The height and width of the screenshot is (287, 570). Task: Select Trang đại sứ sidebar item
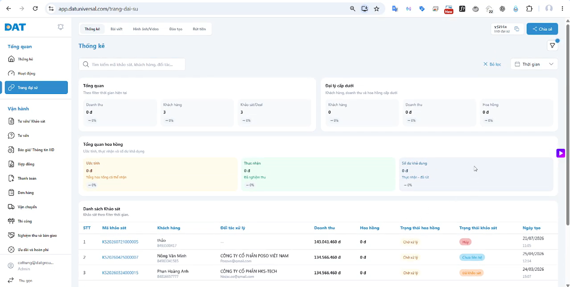[x=36, y=87]
